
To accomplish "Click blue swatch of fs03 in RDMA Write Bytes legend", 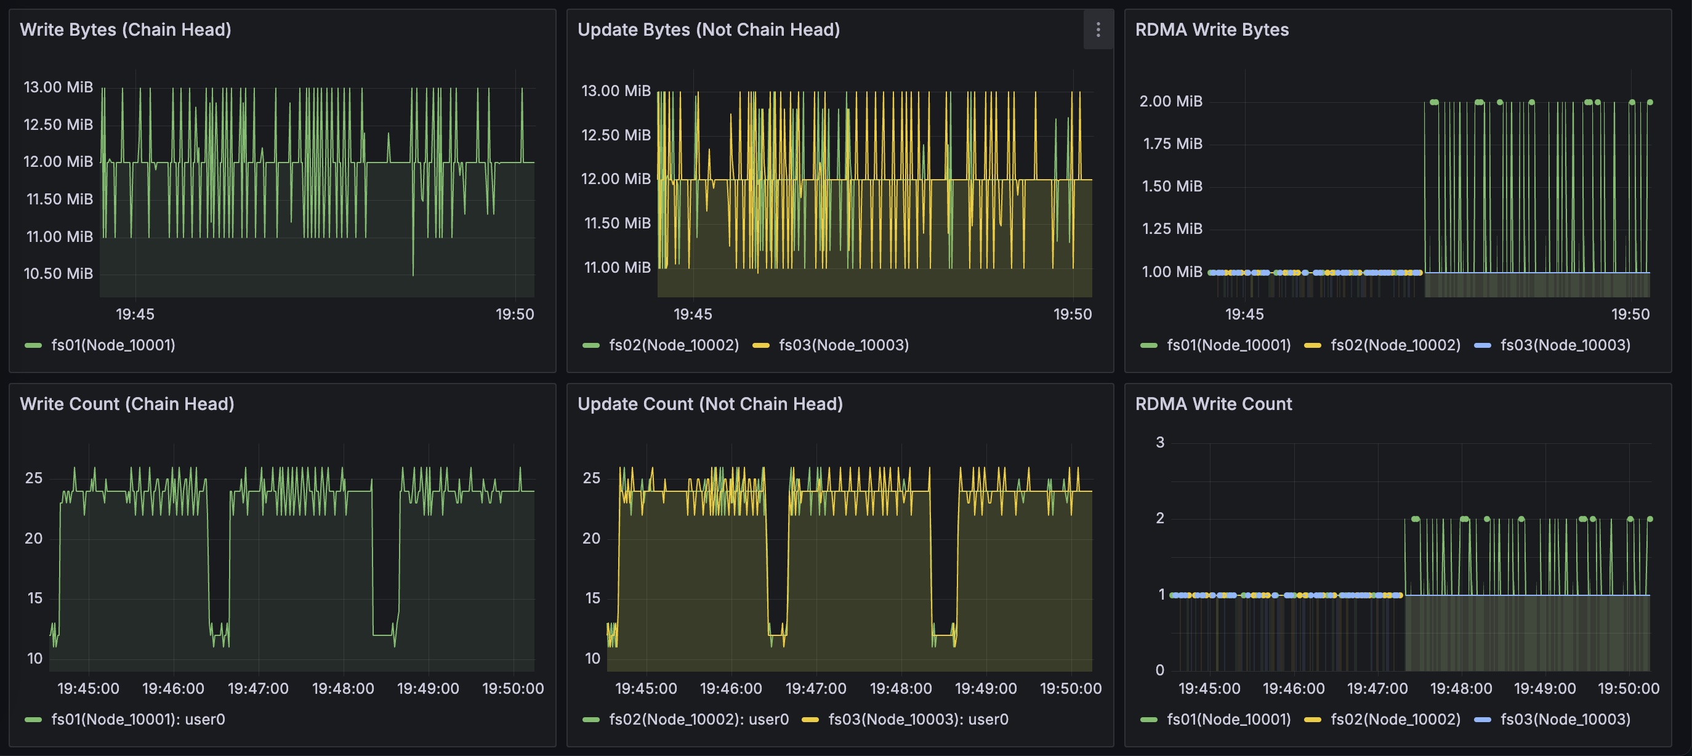I will tap(1483, 345).
